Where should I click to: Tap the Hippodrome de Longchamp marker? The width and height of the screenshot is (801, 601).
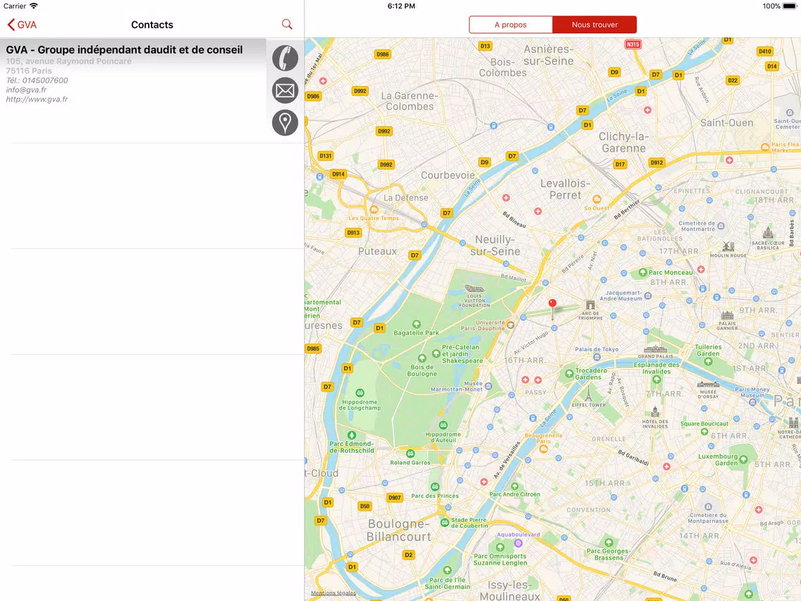(360, 392)
